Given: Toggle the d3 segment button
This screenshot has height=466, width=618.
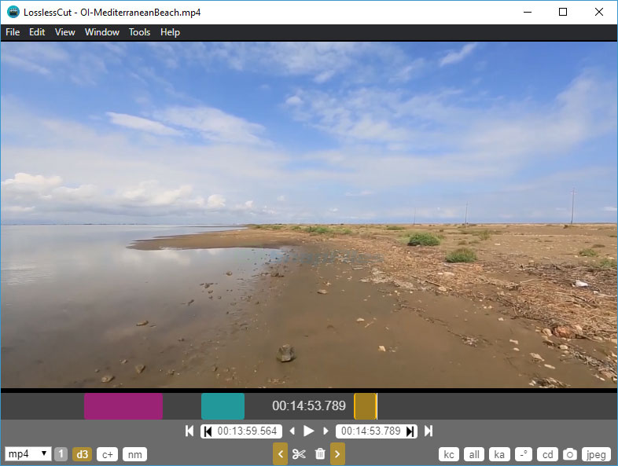Looking at the screenshot, I should tap(82, 454).
